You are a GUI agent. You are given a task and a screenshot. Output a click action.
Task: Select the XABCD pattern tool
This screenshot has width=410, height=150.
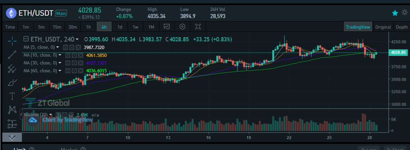[x=13, y=110]
